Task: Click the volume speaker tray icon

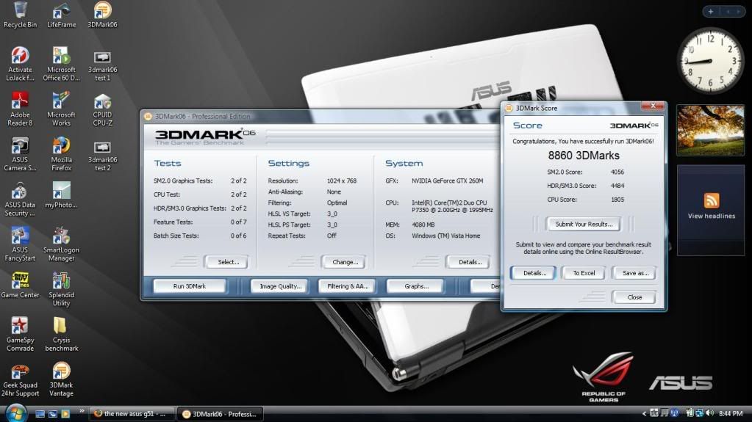Action: pyautogui.click(x=710, y=413)
